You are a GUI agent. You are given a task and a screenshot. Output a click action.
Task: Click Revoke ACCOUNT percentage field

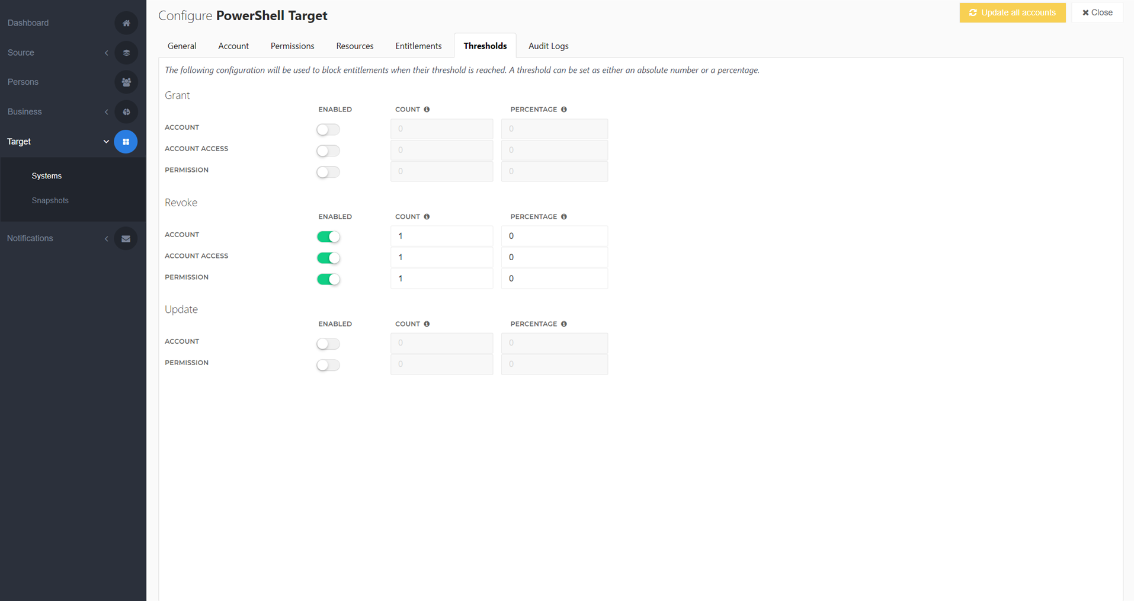point(555,236)
